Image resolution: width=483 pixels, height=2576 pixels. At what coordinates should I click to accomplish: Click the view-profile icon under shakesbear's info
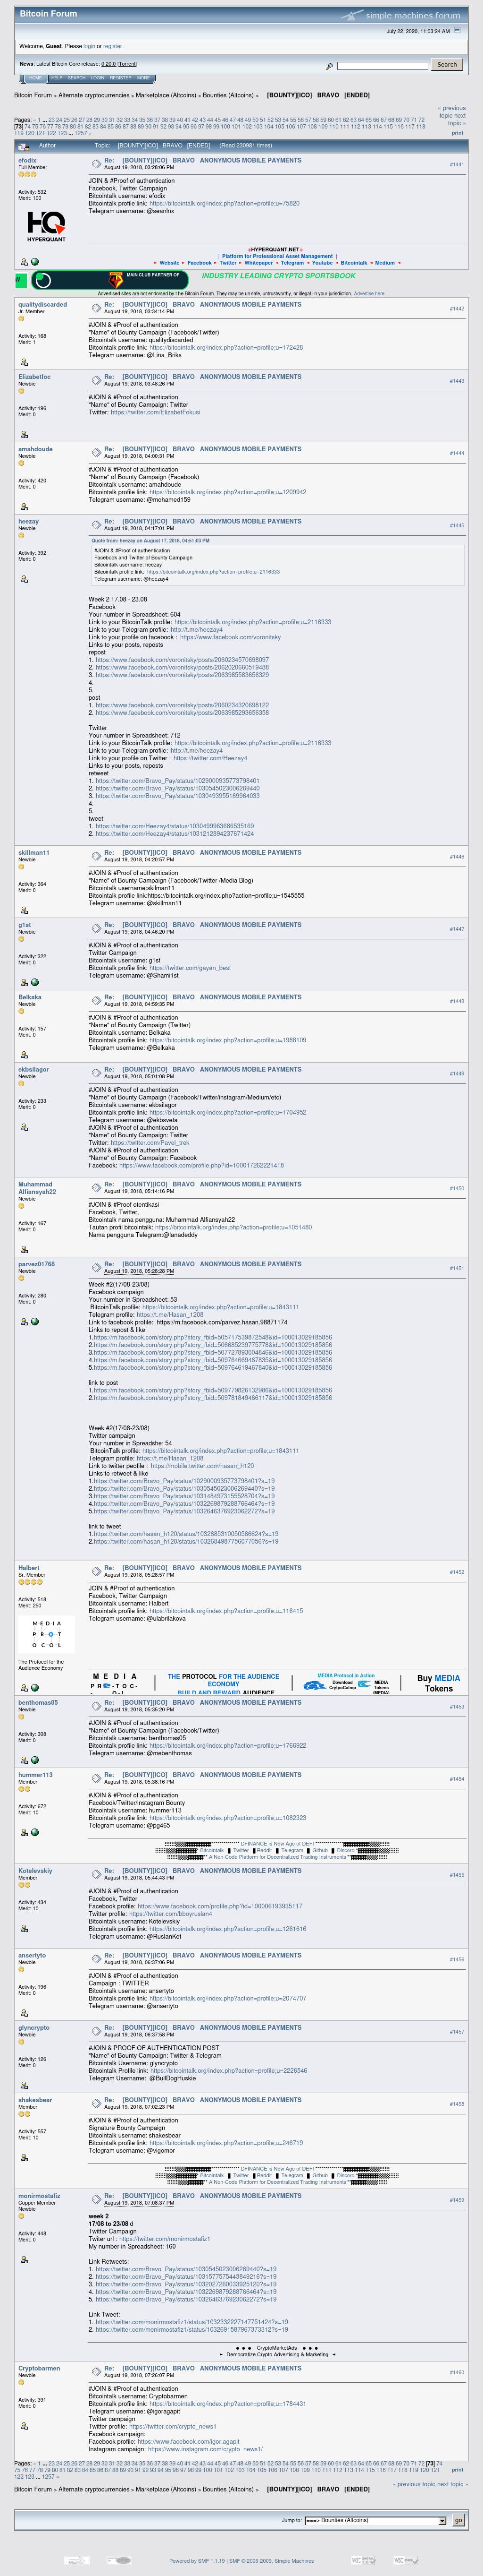pos(24,2158)
